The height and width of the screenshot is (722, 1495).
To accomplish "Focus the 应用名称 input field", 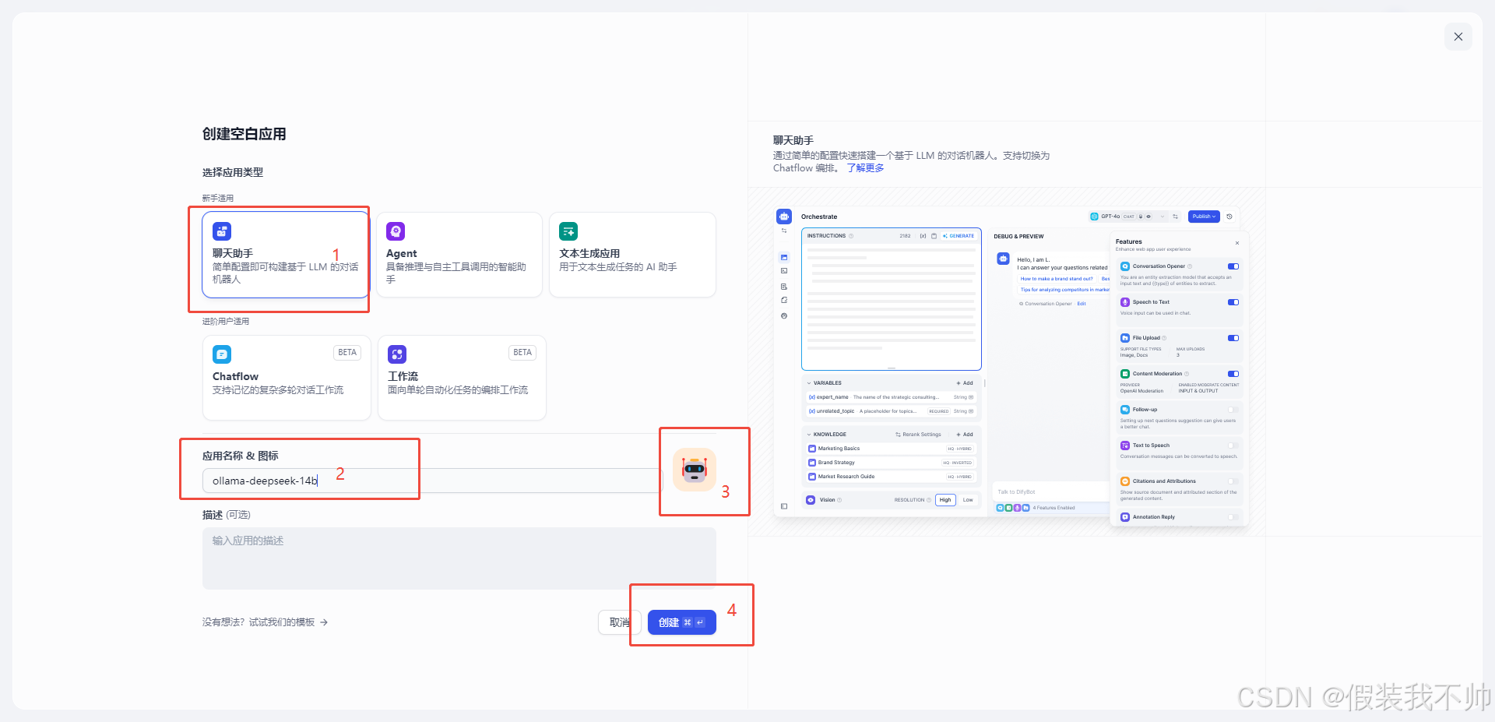I will 432,481.
